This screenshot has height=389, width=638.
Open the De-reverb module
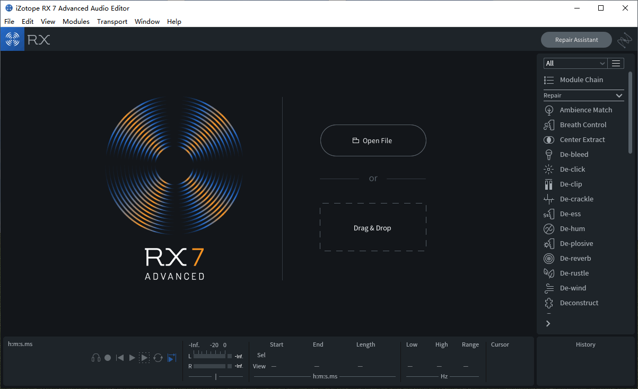pos(575,259)
